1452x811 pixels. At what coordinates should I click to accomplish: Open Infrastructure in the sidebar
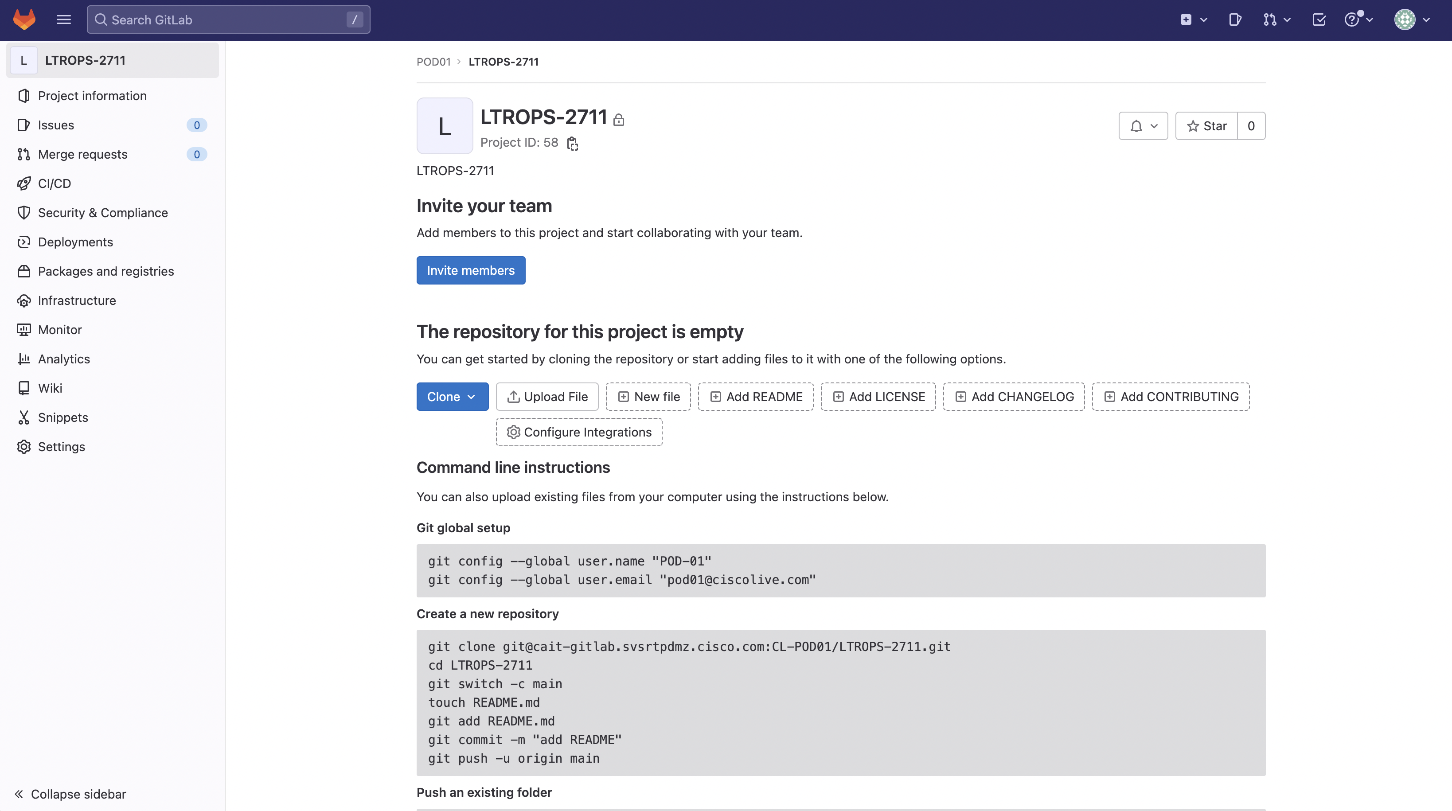[113, 301]
